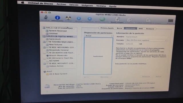Open the Actual partition layout dropdown
Screen dimensions: 183x103
(99, 36)
